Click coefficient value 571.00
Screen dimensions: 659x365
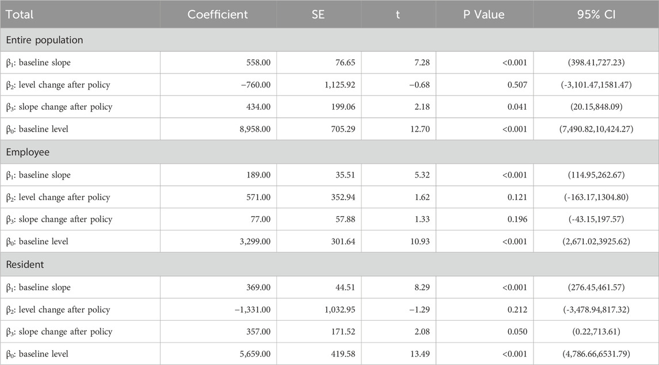[x=258, y=197]
